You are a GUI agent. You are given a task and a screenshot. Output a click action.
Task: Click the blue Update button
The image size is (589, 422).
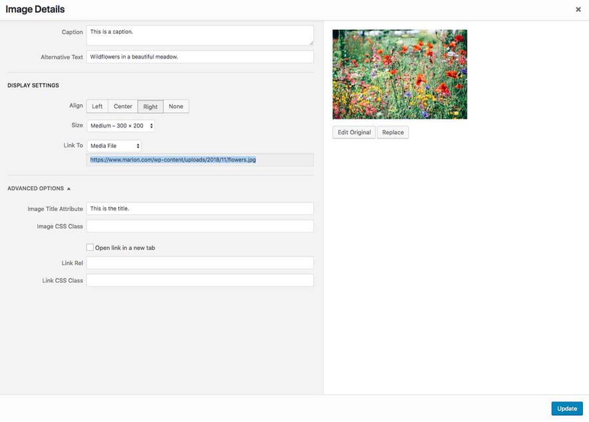coord(566,409)
